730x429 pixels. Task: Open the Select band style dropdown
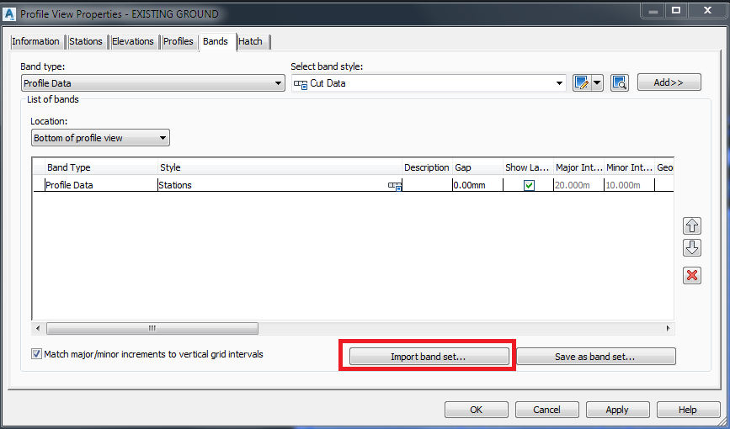429,83
